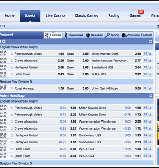This screenshot has width=159, height=168.
Task: Open stats chart for 1X2 Hartlepool United row
Action: click(x=150, y=68)
